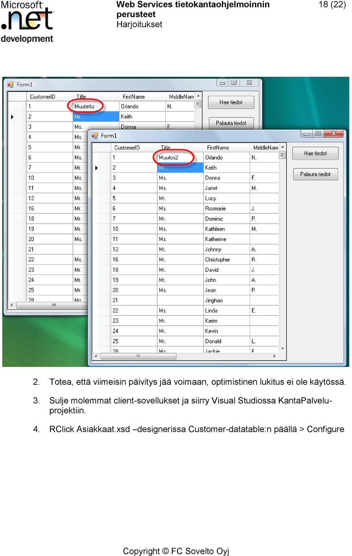Click Hae tiedot in the front window
Image resolution: width=352 pixels, height=556 pixels.
point(315,154)
